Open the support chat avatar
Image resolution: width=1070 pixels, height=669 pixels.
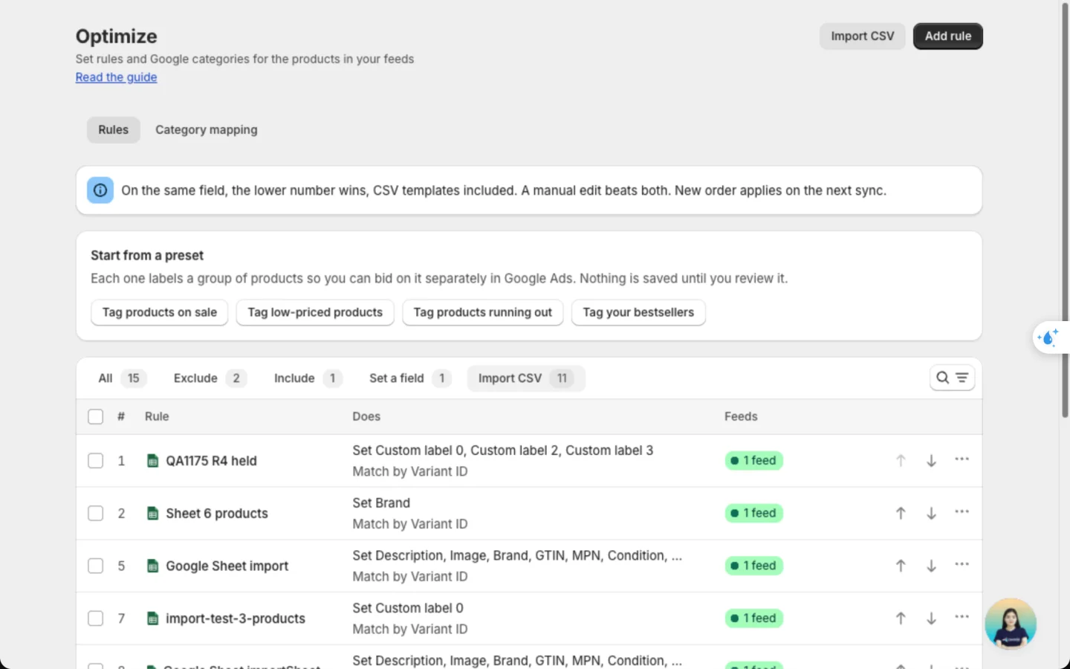pos(1011,624)
